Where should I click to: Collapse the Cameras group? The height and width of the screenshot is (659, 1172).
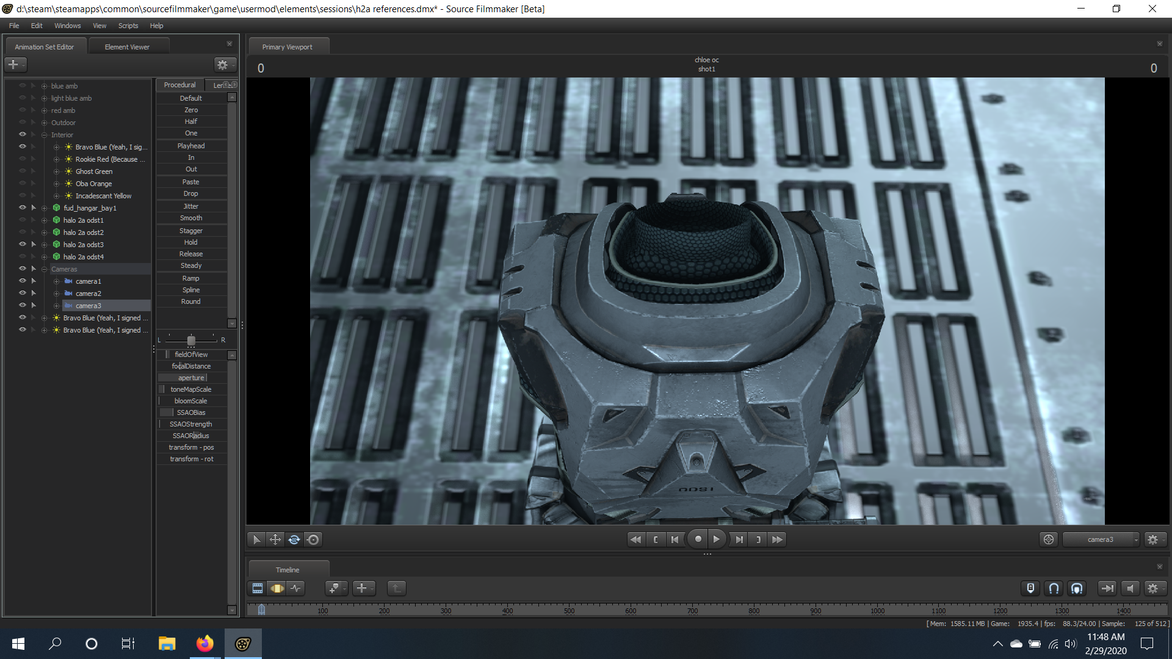click(44, 269)
